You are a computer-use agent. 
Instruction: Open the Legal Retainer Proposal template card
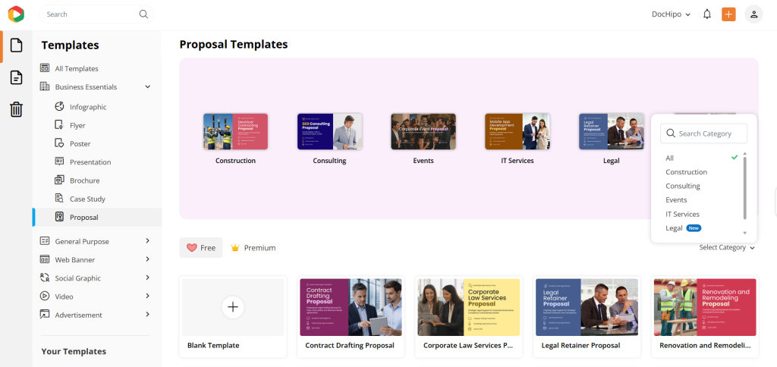click(587, 317)
